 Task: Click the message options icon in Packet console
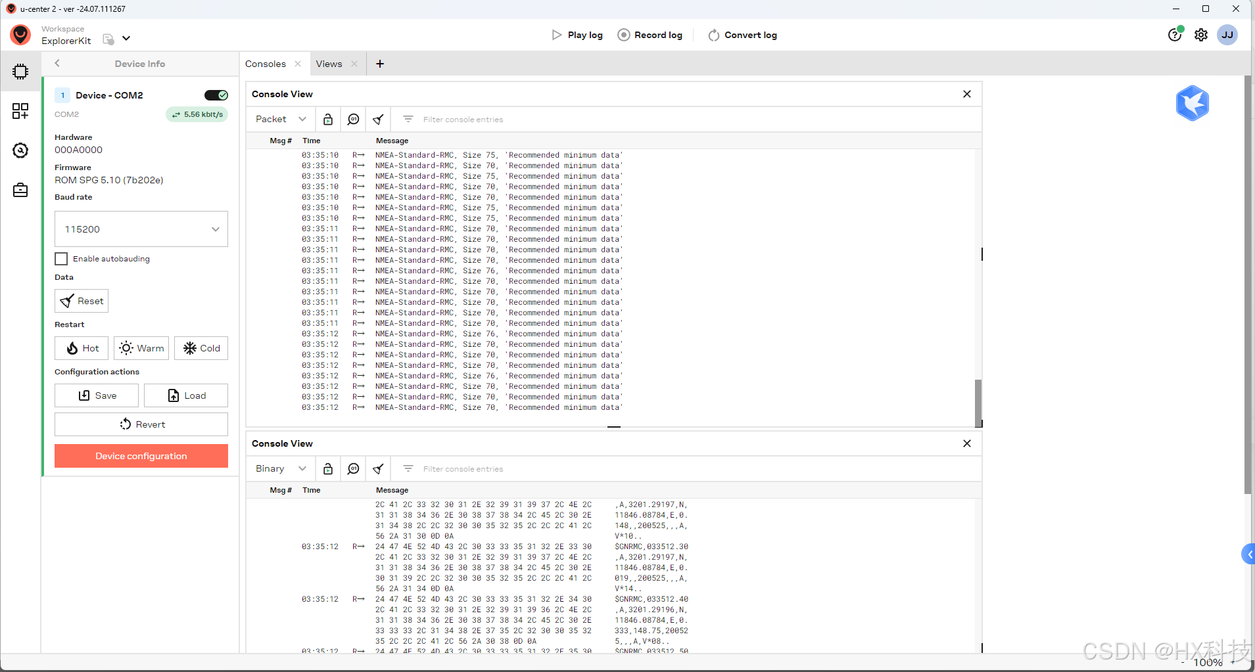(x=353, y=119)
